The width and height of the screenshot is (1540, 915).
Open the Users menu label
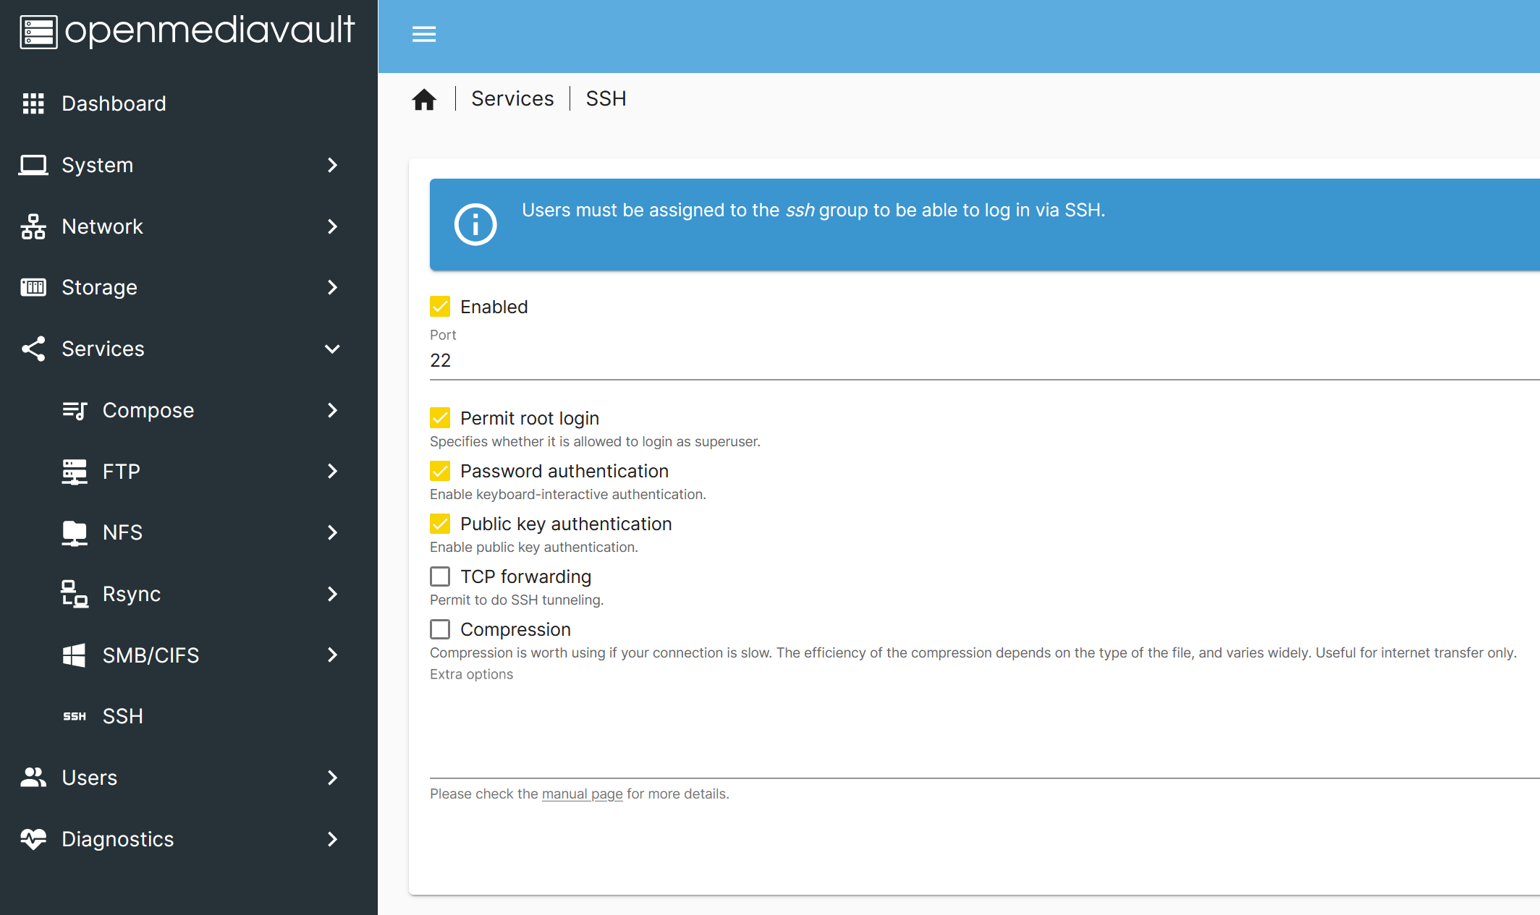tap(90, 778)
